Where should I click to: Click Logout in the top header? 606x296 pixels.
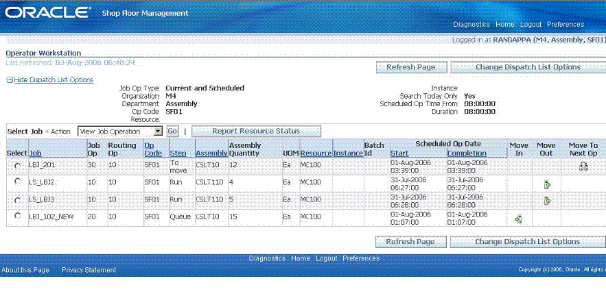pos(531,24)
